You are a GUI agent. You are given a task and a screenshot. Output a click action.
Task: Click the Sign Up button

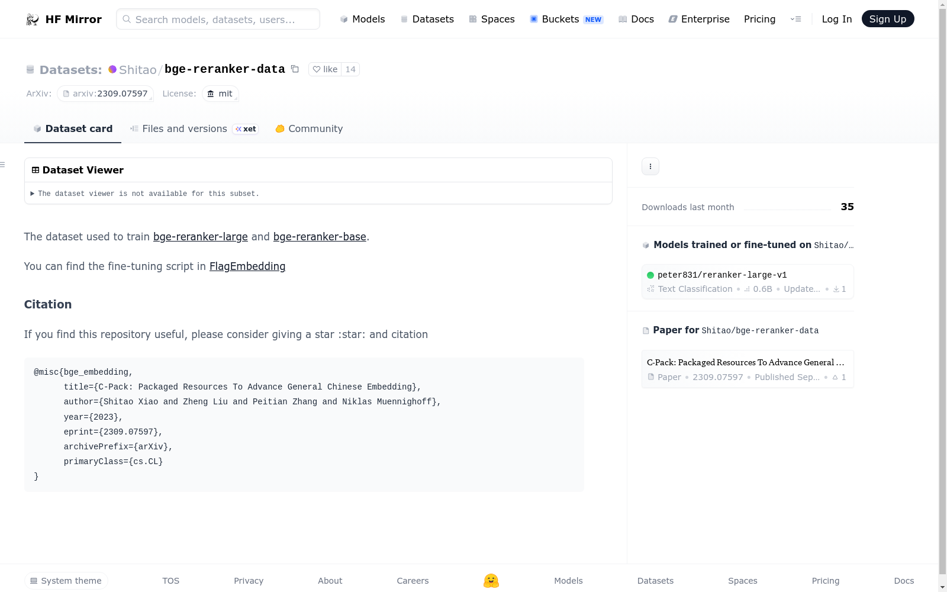click(x=888, y=19)
